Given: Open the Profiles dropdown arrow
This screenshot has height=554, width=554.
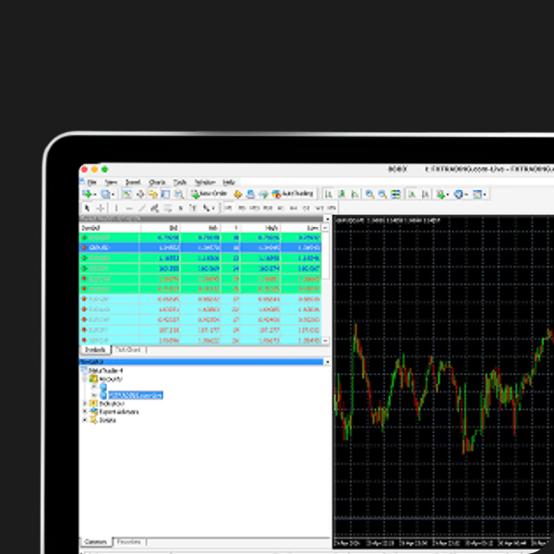Looking at the screenshot, I should (x=113, y=194).
